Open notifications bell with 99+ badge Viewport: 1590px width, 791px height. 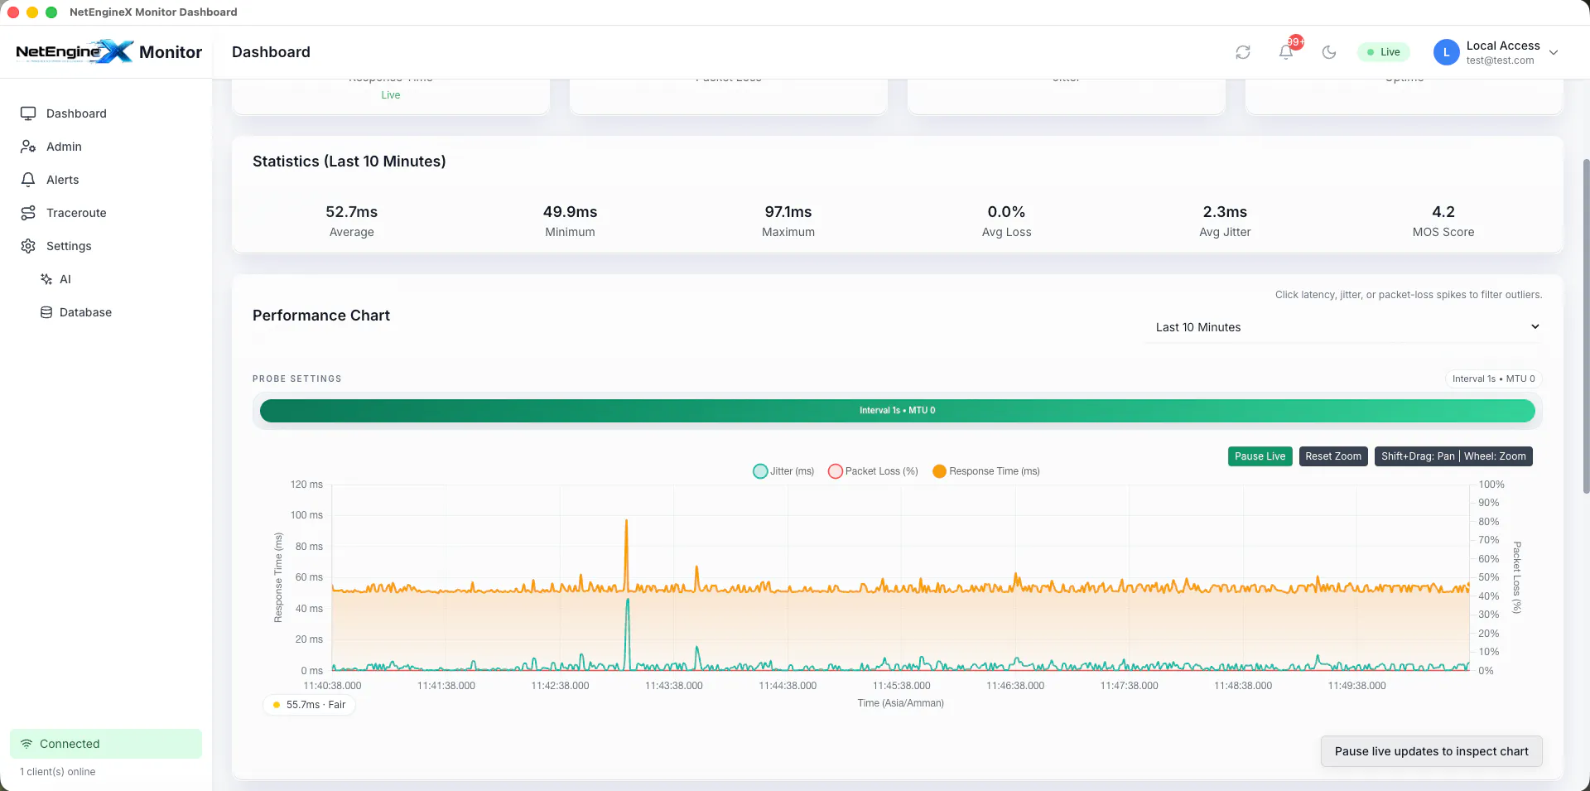point(1287,51)
